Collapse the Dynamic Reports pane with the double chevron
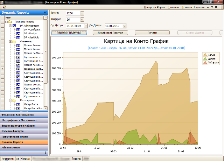This screenshot has height=161, width=224. pyautogui.click(x=45, y=12)
